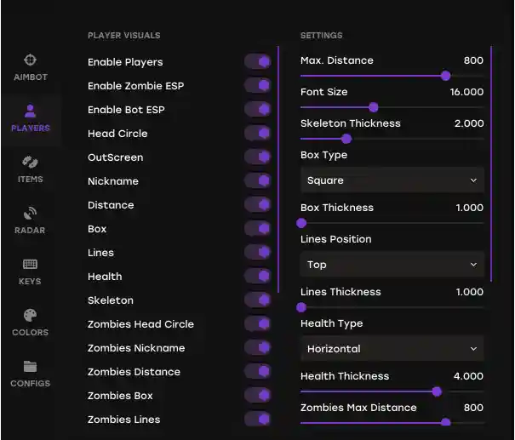
Task: Toggle the Zombies Box switch
Action: click(x=257, y=396)
